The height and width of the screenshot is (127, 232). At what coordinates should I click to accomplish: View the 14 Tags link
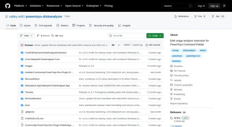pos(57,36)
